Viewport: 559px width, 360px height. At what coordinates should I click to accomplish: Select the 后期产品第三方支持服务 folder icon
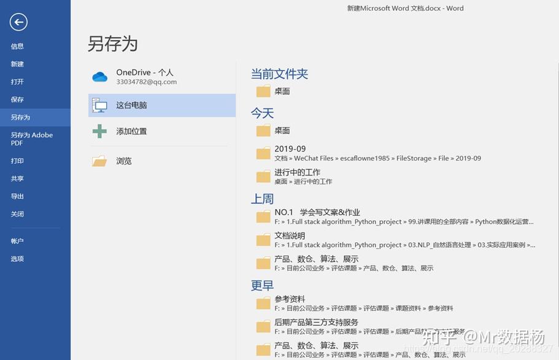click(x=263, y=326)
